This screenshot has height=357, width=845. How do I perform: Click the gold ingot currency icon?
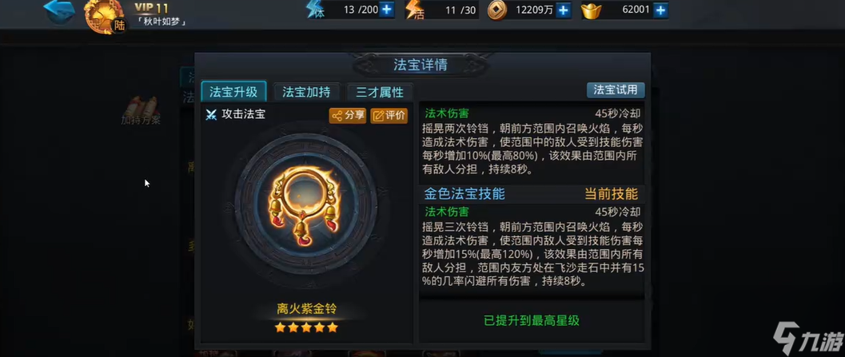click(591, 10)
